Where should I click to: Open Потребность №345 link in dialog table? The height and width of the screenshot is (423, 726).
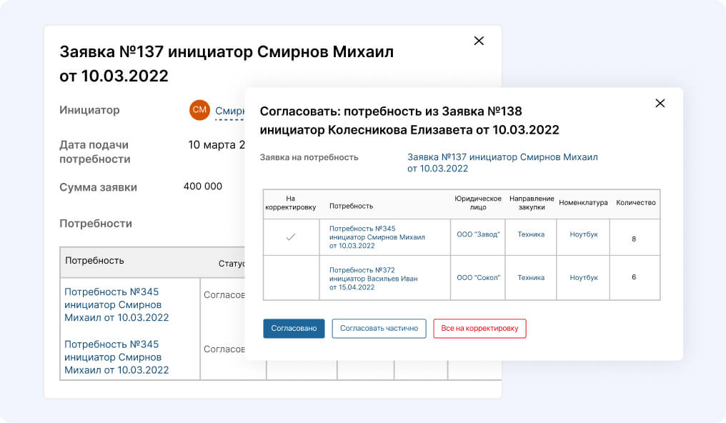click(x=377, y=237)
